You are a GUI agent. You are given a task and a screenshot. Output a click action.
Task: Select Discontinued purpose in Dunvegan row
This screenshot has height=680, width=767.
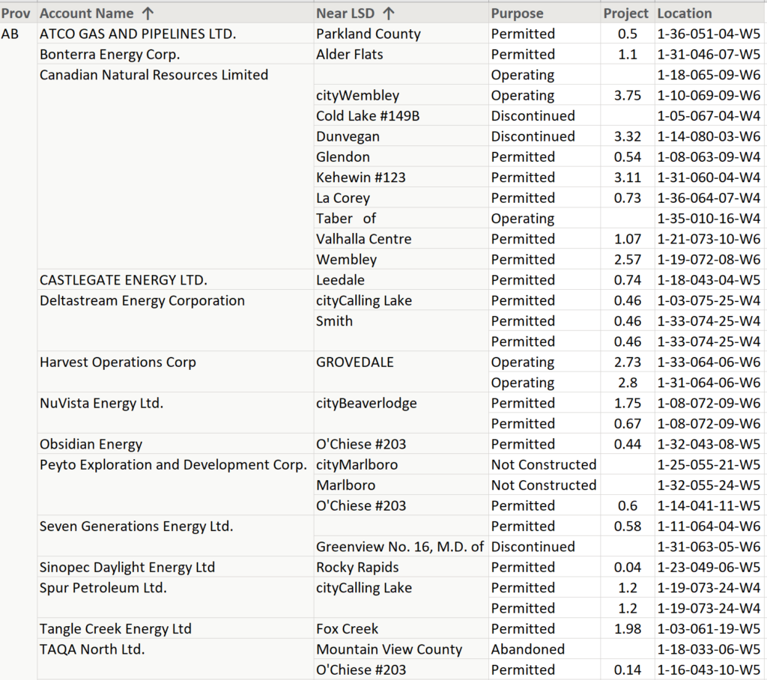(x=533, y=136)
